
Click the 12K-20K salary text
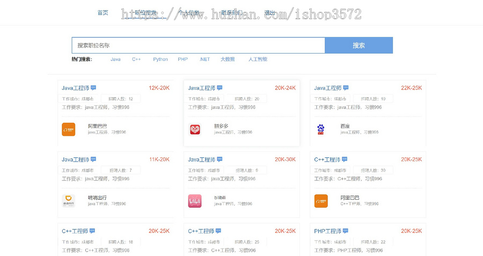[x=159, y=88]
